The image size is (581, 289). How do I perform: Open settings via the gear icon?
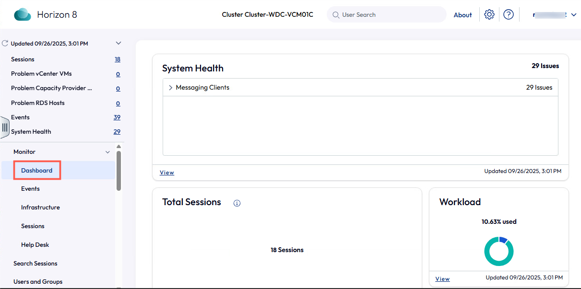click(x=489, y=15)
